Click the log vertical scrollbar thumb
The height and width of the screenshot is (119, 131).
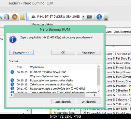coord(98,77)
